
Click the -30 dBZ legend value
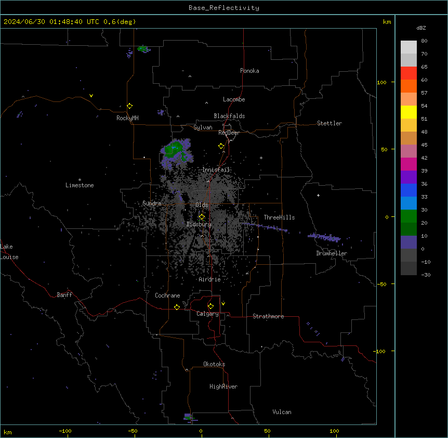pos(426,275)
